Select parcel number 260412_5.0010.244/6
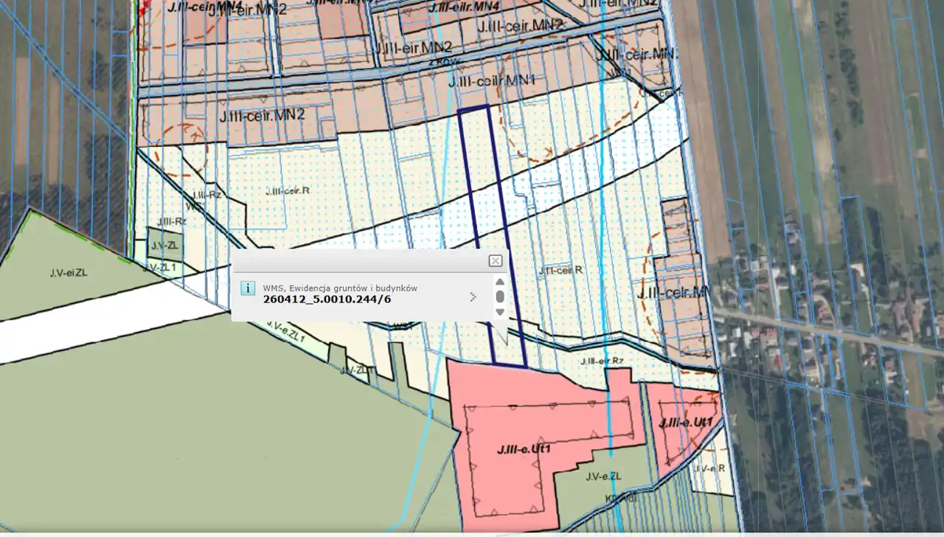944x537 pixels. tap(327, 299)
